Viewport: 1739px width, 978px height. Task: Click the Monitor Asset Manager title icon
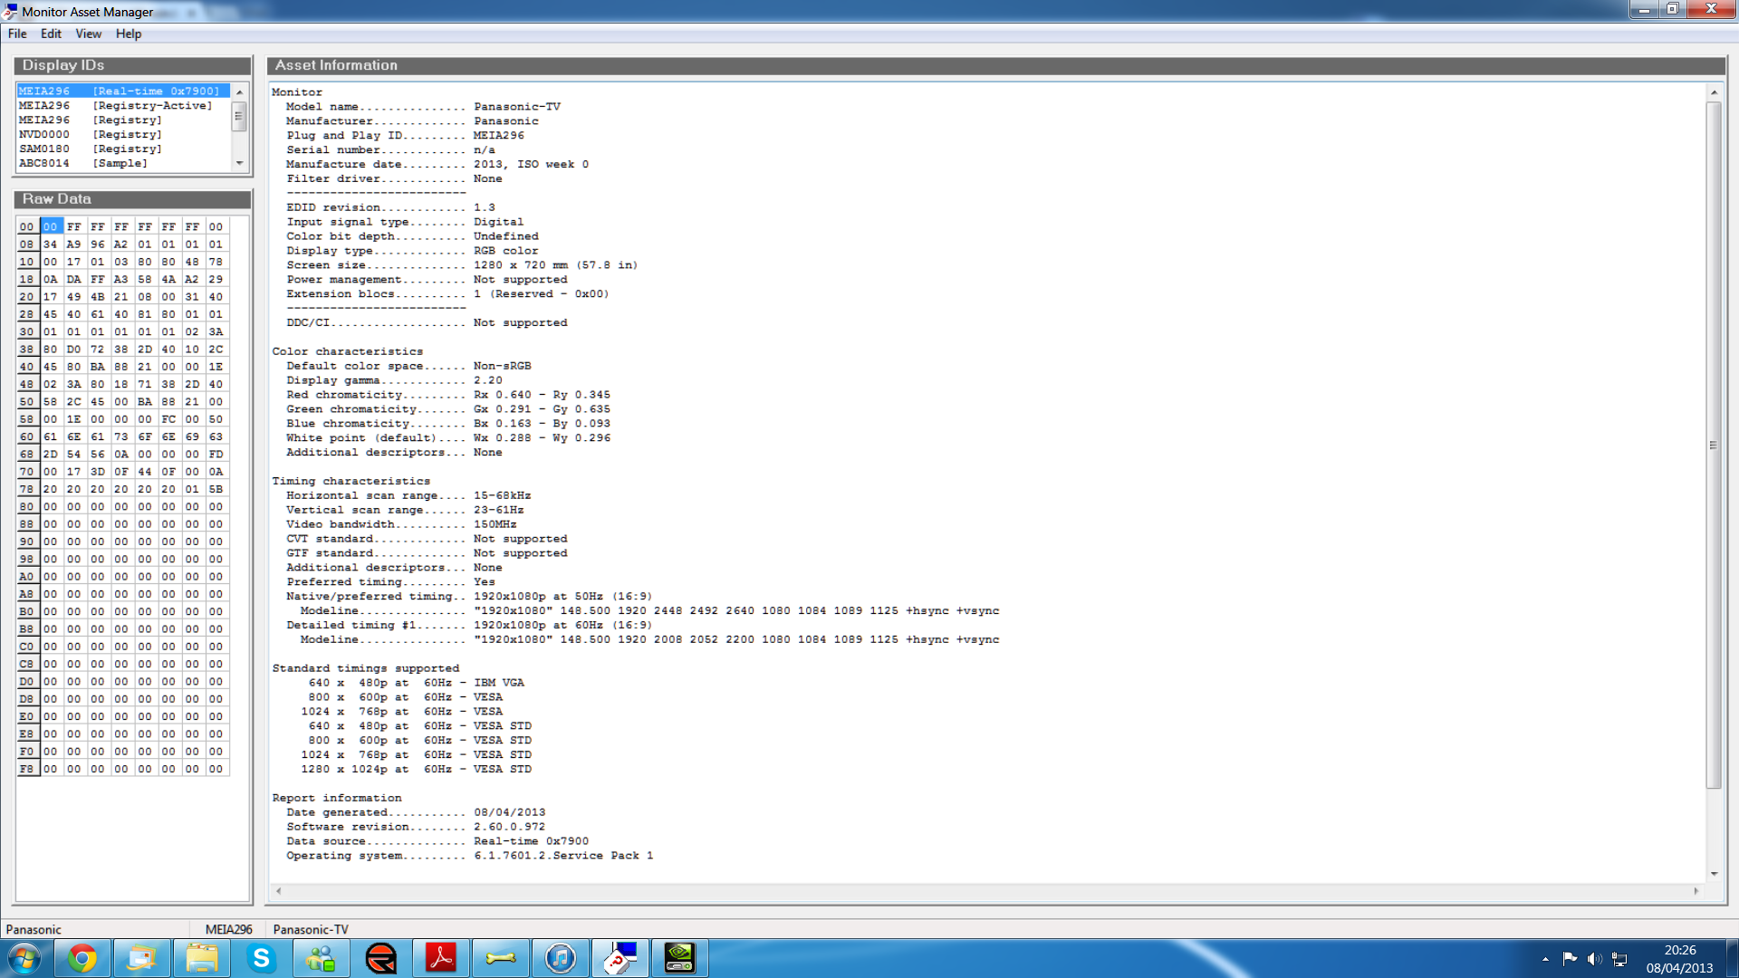(x=10, y=12)
